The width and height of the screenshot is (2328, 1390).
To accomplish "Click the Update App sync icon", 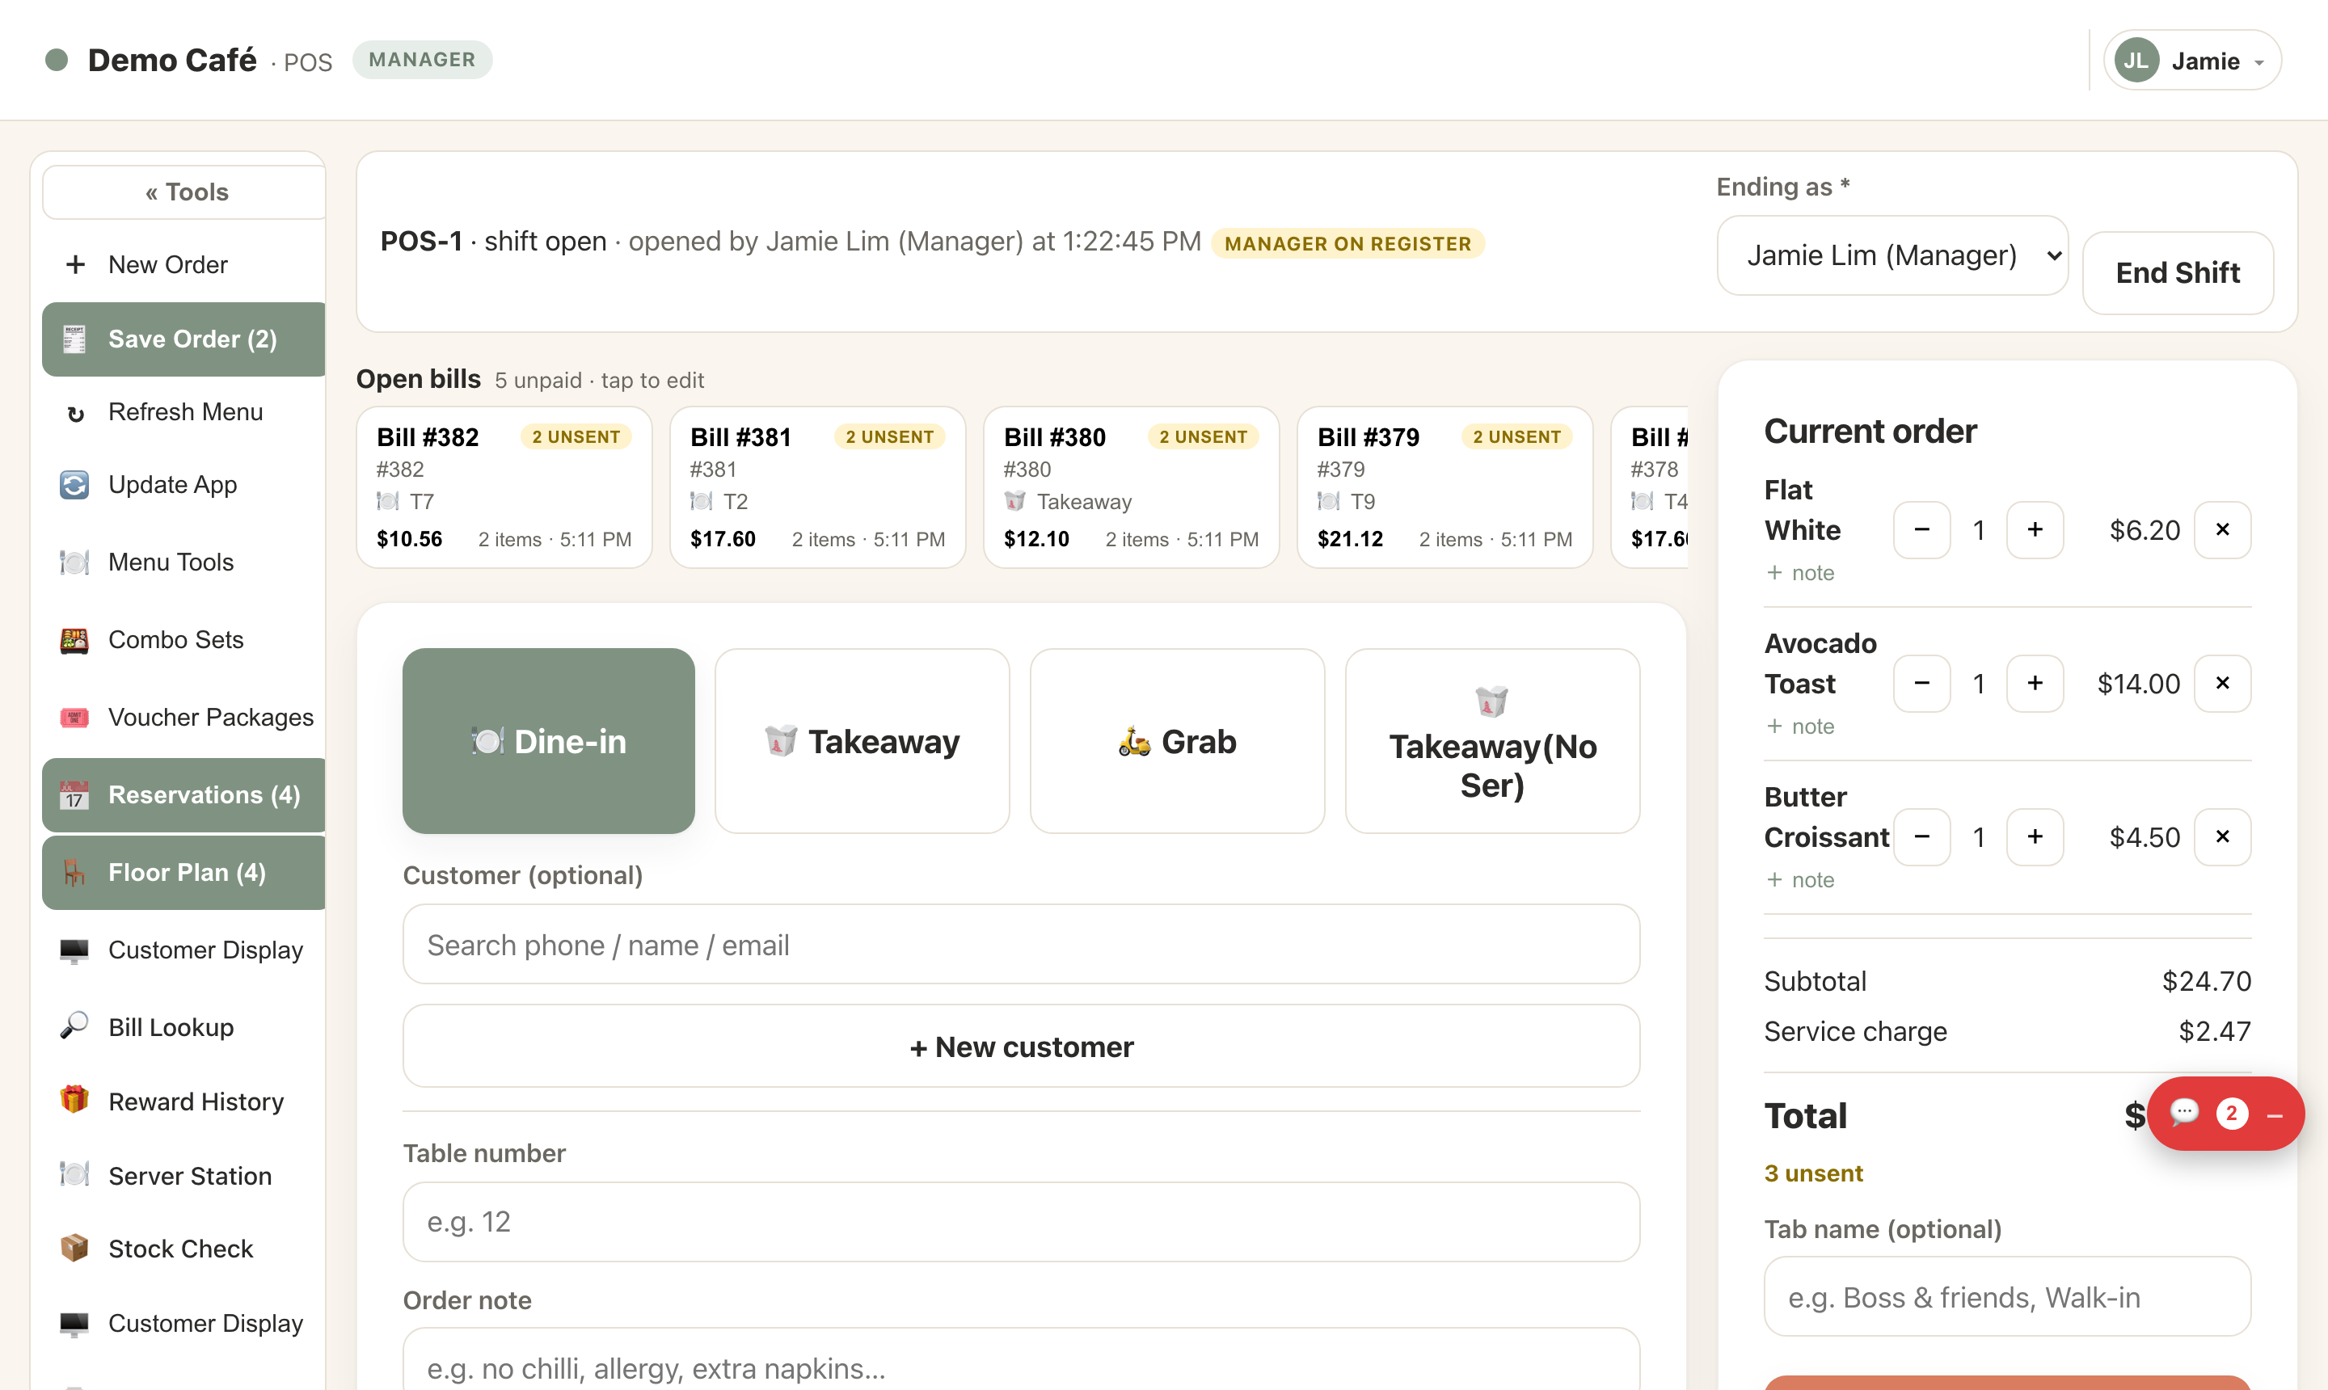I will (74, 485).
